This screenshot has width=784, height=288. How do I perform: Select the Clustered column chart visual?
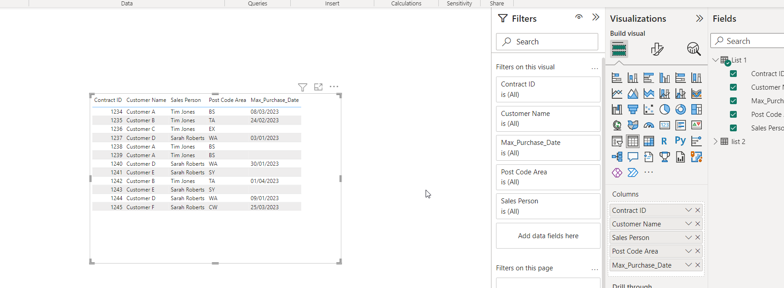[665, 78]
